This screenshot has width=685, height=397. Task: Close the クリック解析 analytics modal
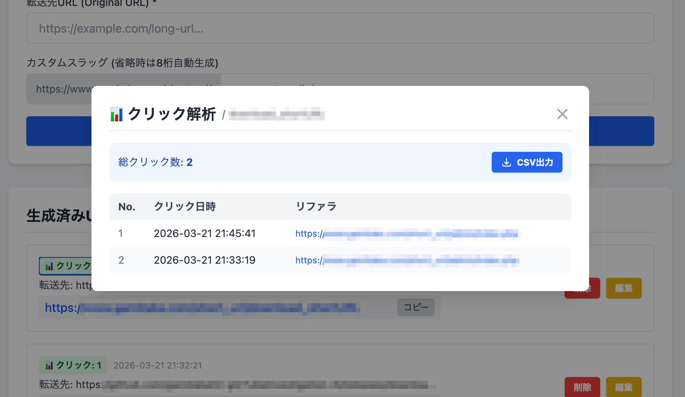(x=562, y=114)
